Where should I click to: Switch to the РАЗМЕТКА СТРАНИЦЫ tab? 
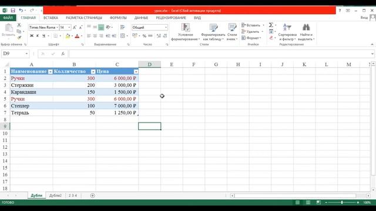(x=84, y=18)
